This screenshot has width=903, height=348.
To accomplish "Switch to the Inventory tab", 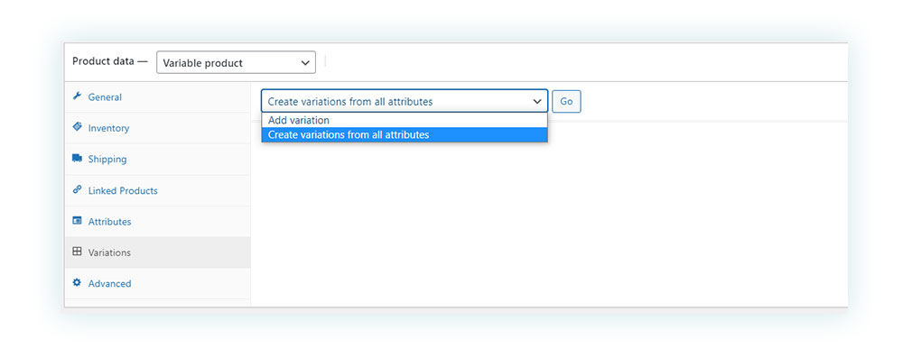I will point(158,128).
